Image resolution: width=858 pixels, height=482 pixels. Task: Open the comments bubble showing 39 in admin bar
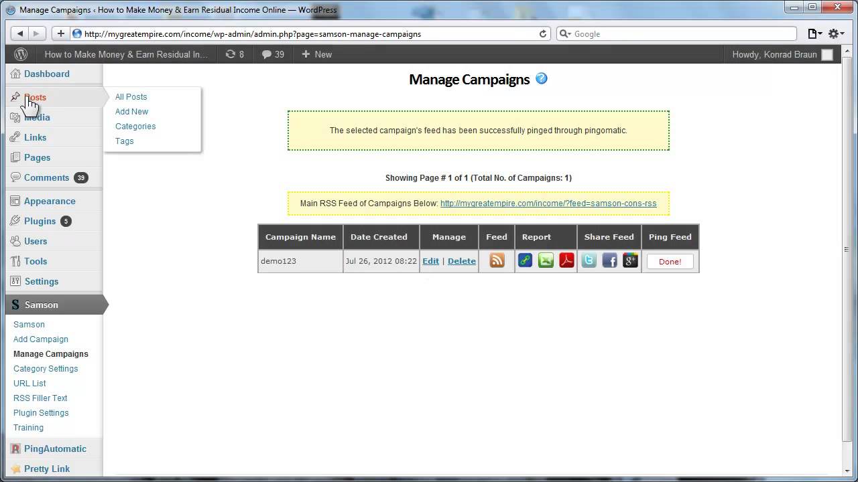[273, 54]
